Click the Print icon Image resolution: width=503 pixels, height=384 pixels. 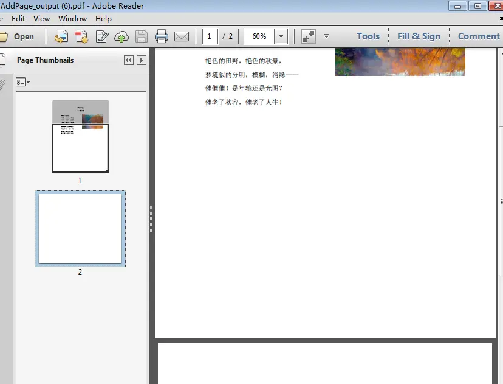(x=162, y=36)
